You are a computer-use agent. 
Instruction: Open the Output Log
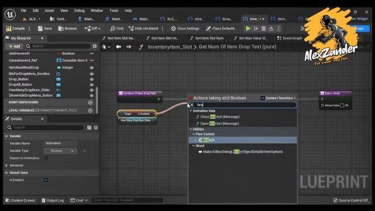[53, 200]
